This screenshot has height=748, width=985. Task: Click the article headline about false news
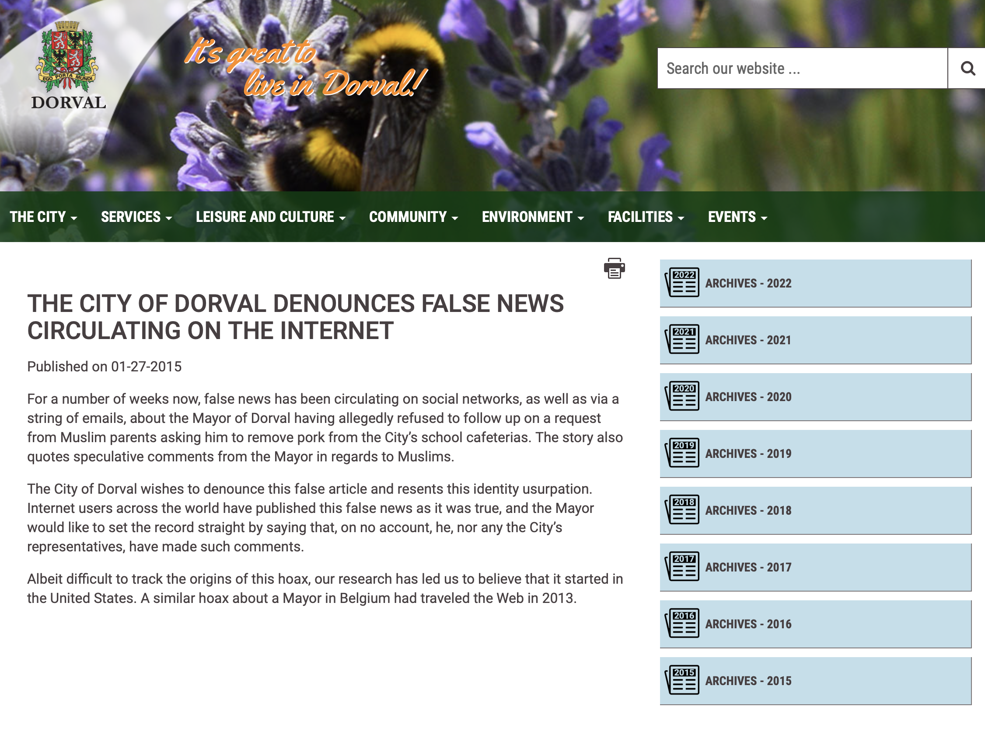pos(296,317)
